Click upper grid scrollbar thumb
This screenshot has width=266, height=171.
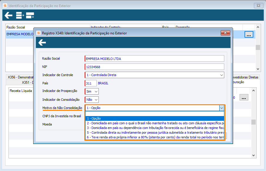258,47
